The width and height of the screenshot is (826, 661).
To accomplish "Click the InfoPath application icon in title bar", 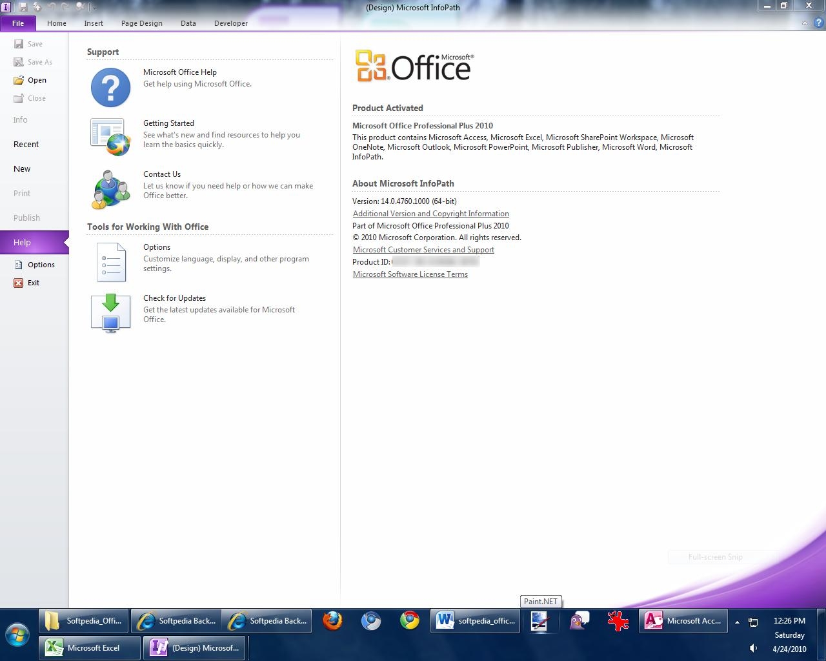I will coord(6,7).
